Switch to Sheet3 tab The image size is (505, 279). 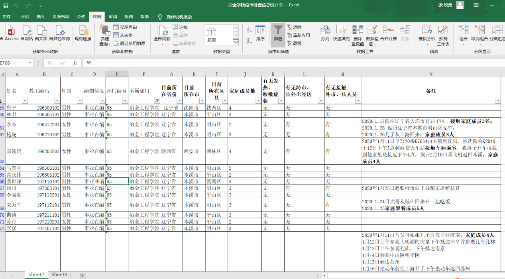click(59, 275)
